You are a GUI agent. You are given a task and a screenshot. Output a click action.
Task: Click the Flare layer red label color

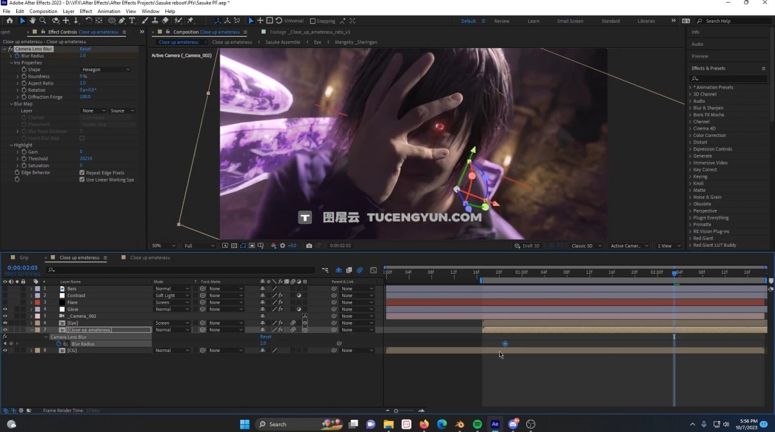pos(37,302)
